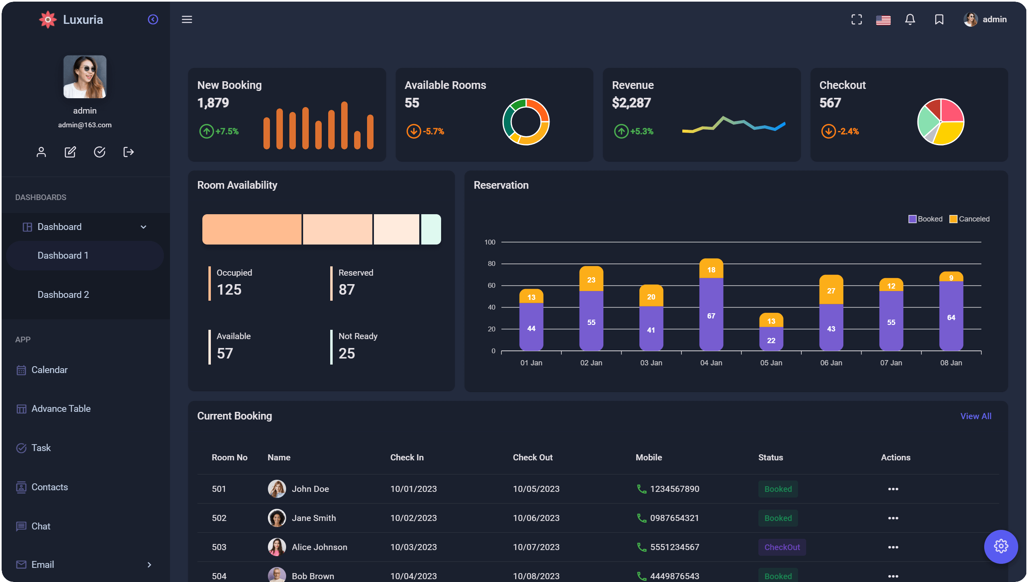Expand the Email sidebar item
This screenshot has height=582, width=1036.
(149, 565)
